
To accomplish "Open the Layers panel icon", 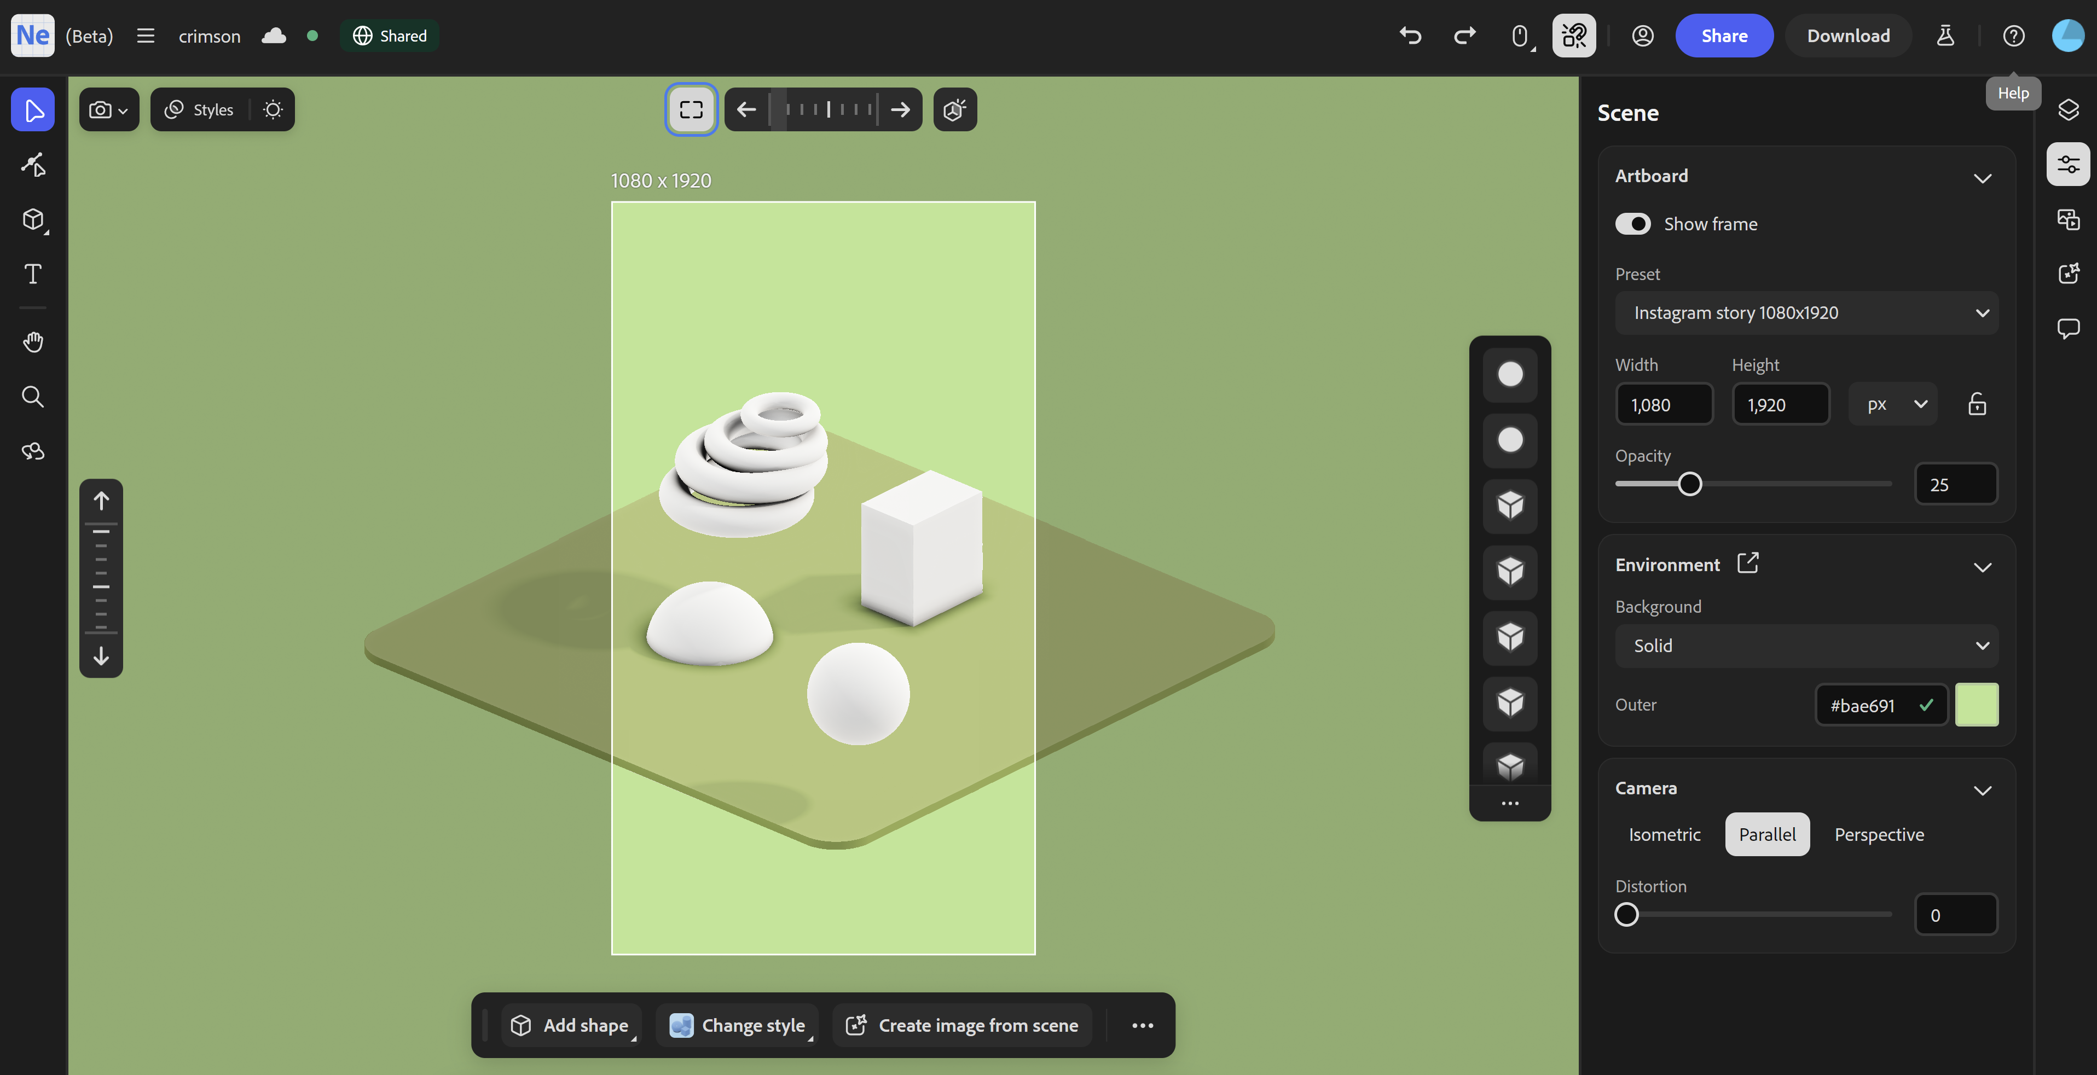I will coord(2067,110).
